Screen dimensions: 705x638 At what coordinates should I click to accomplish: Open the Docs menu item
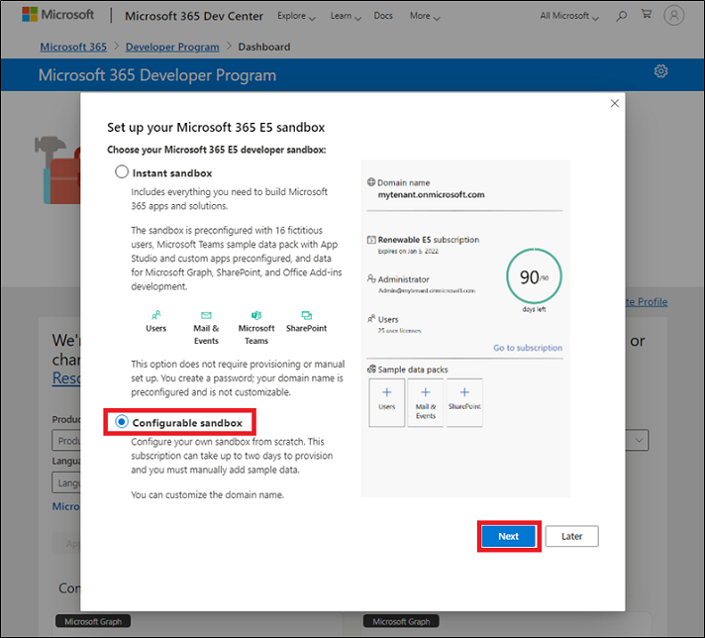(x=383, y=16)
